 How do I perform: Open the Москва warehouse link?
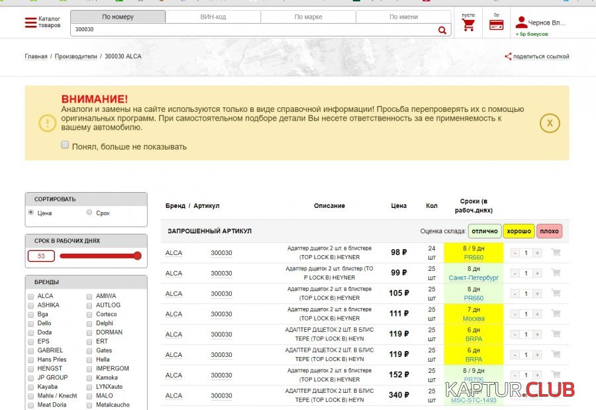pyautogui.click(x=473, y=319)
